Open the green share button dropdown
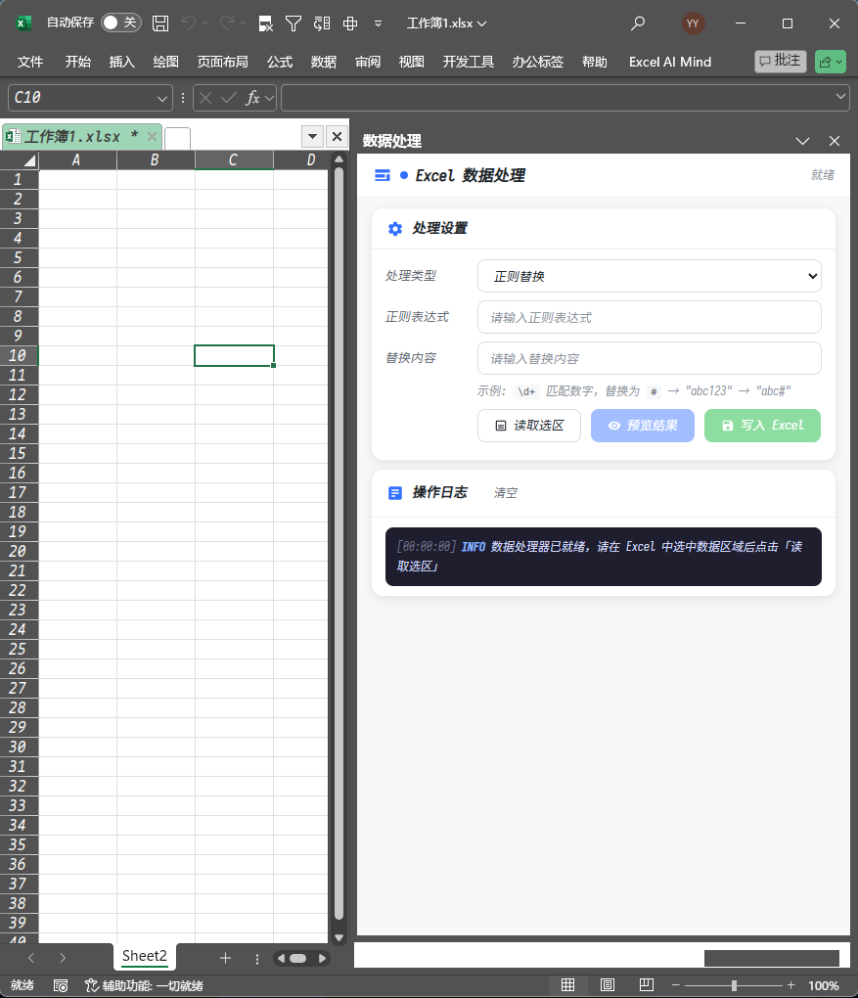This screenshot has height=998, width=858. pos(831,62)
